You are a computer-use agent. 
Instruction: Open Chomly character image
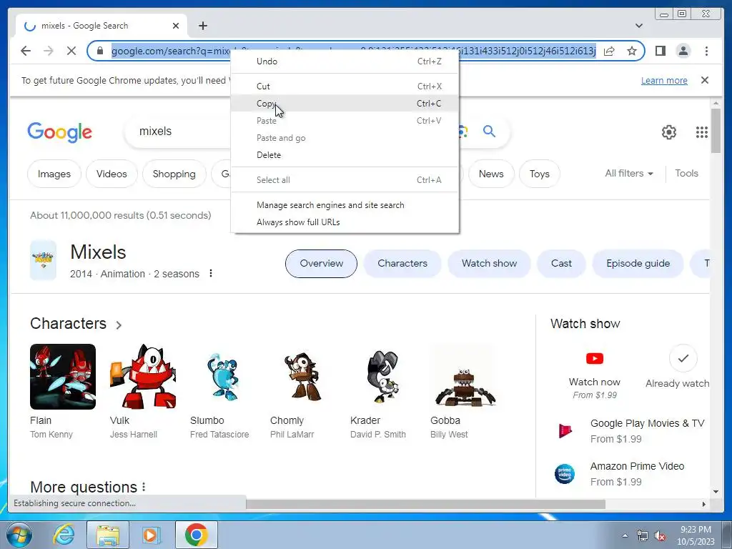[303, 377]
